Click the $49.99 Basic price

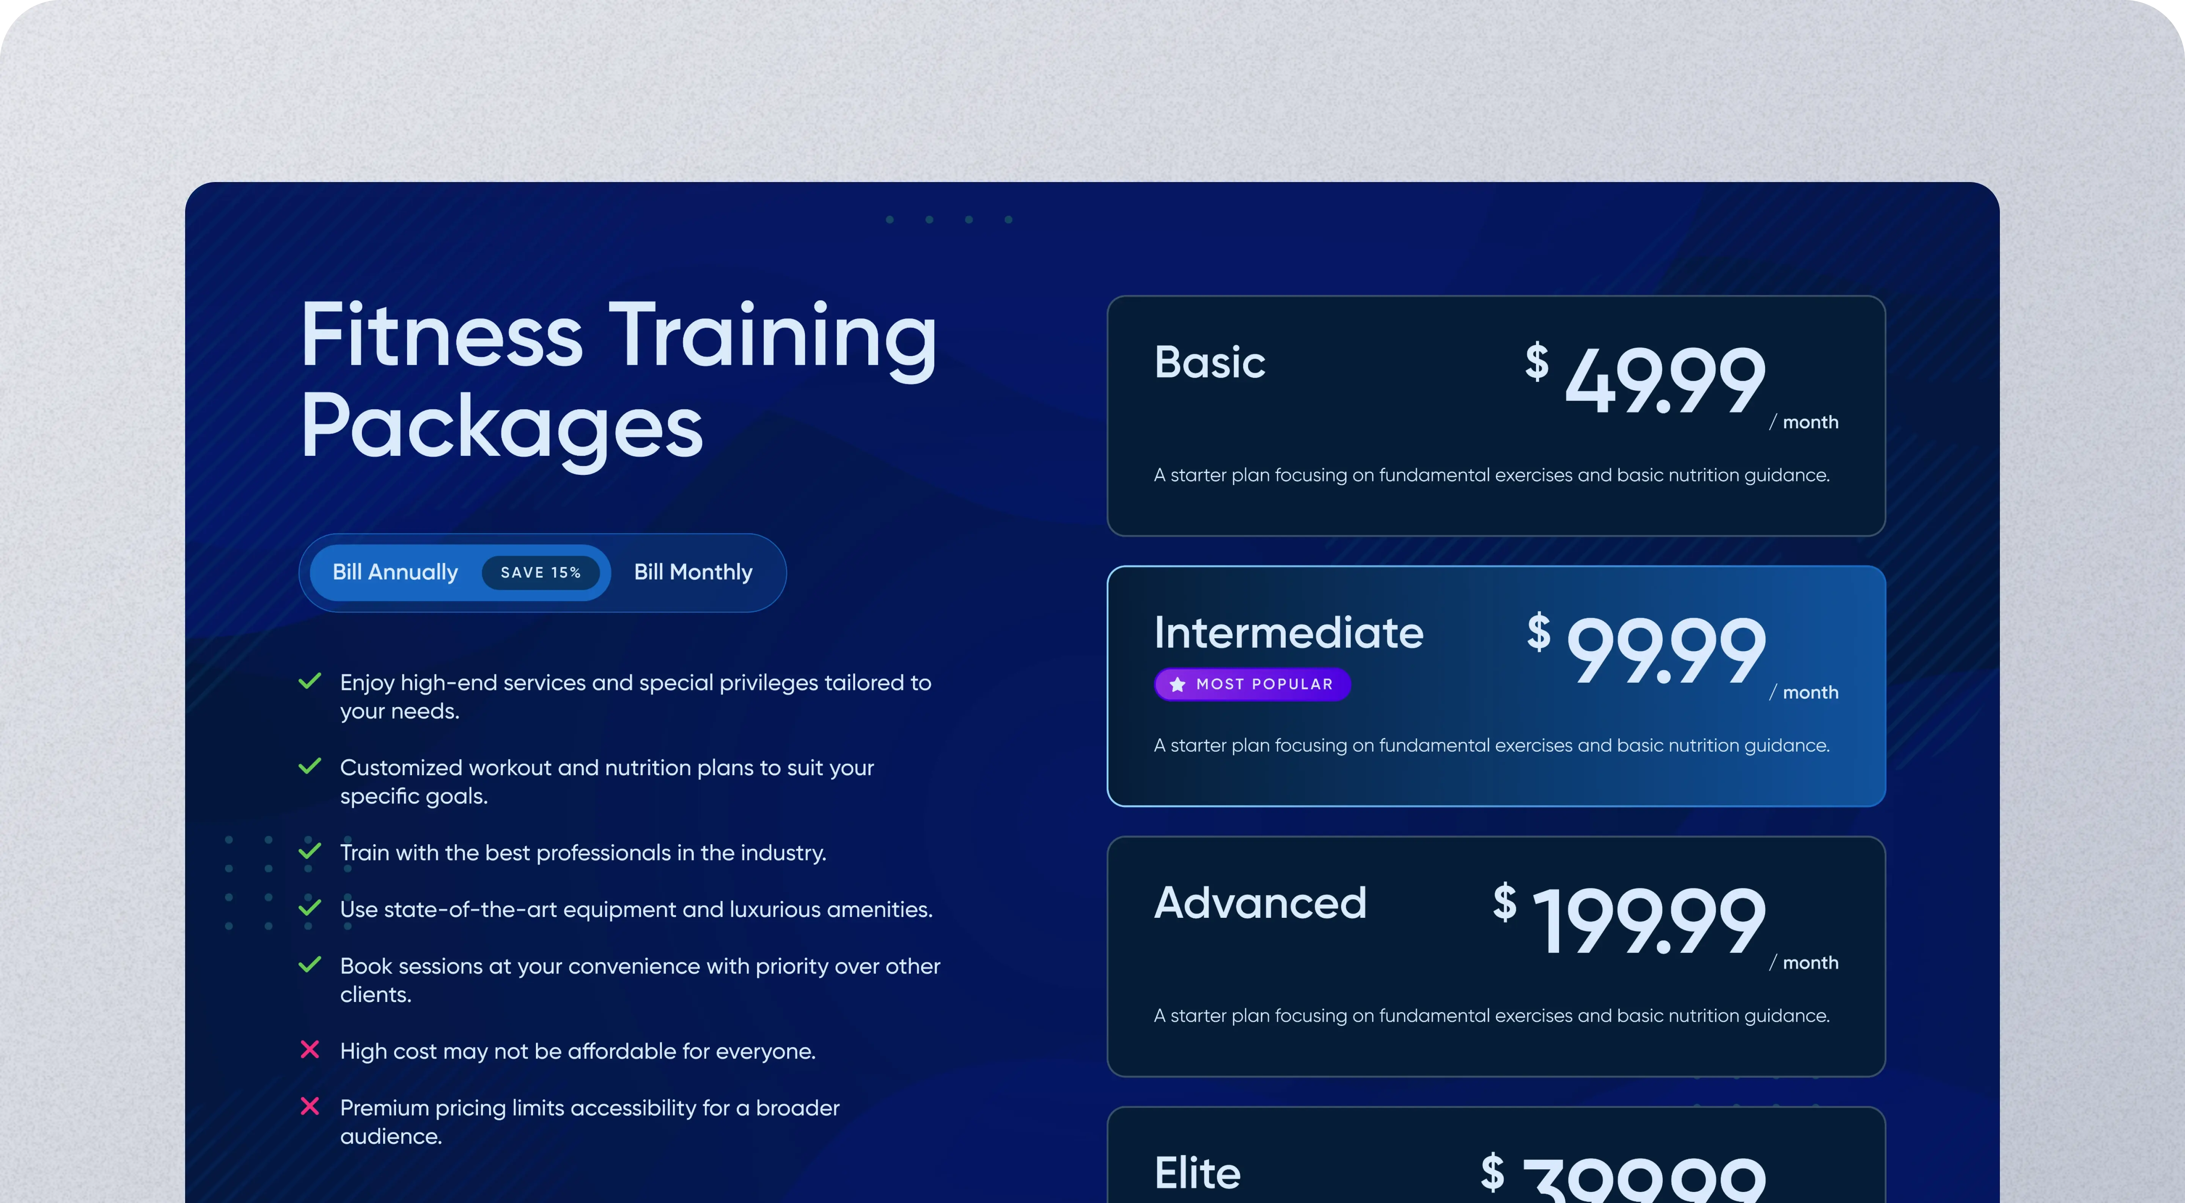tap(1646, 380)
